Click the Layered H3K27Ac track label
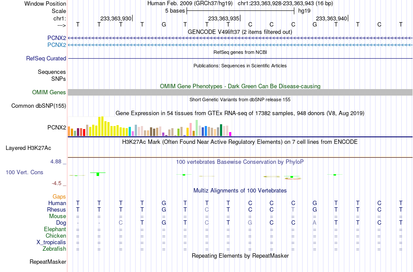The image size is (413, 272). pos(28,148)
